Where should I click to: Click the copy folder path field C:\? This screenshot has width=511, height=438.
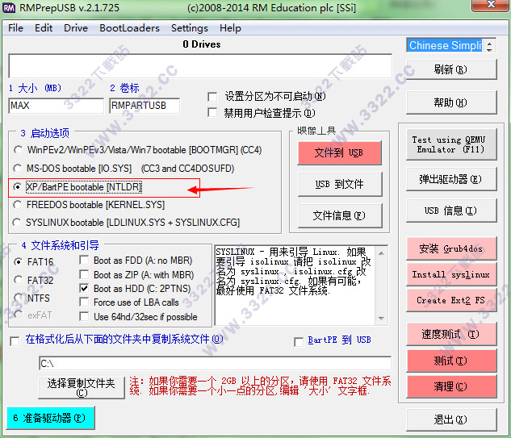coord(215,363)
